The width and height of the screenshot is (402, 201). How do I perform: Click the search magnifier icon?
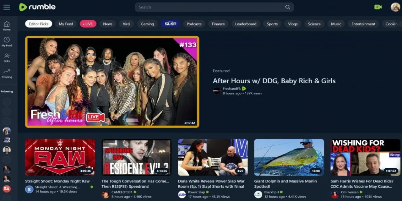pos(287,7)
